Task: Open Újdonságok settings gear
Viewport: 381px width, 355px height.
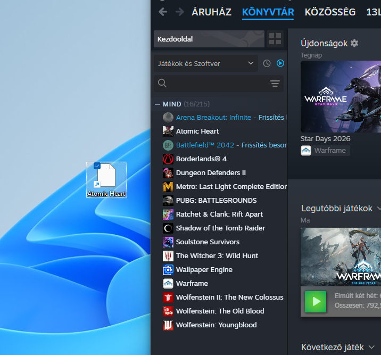Action: [354, 43]
